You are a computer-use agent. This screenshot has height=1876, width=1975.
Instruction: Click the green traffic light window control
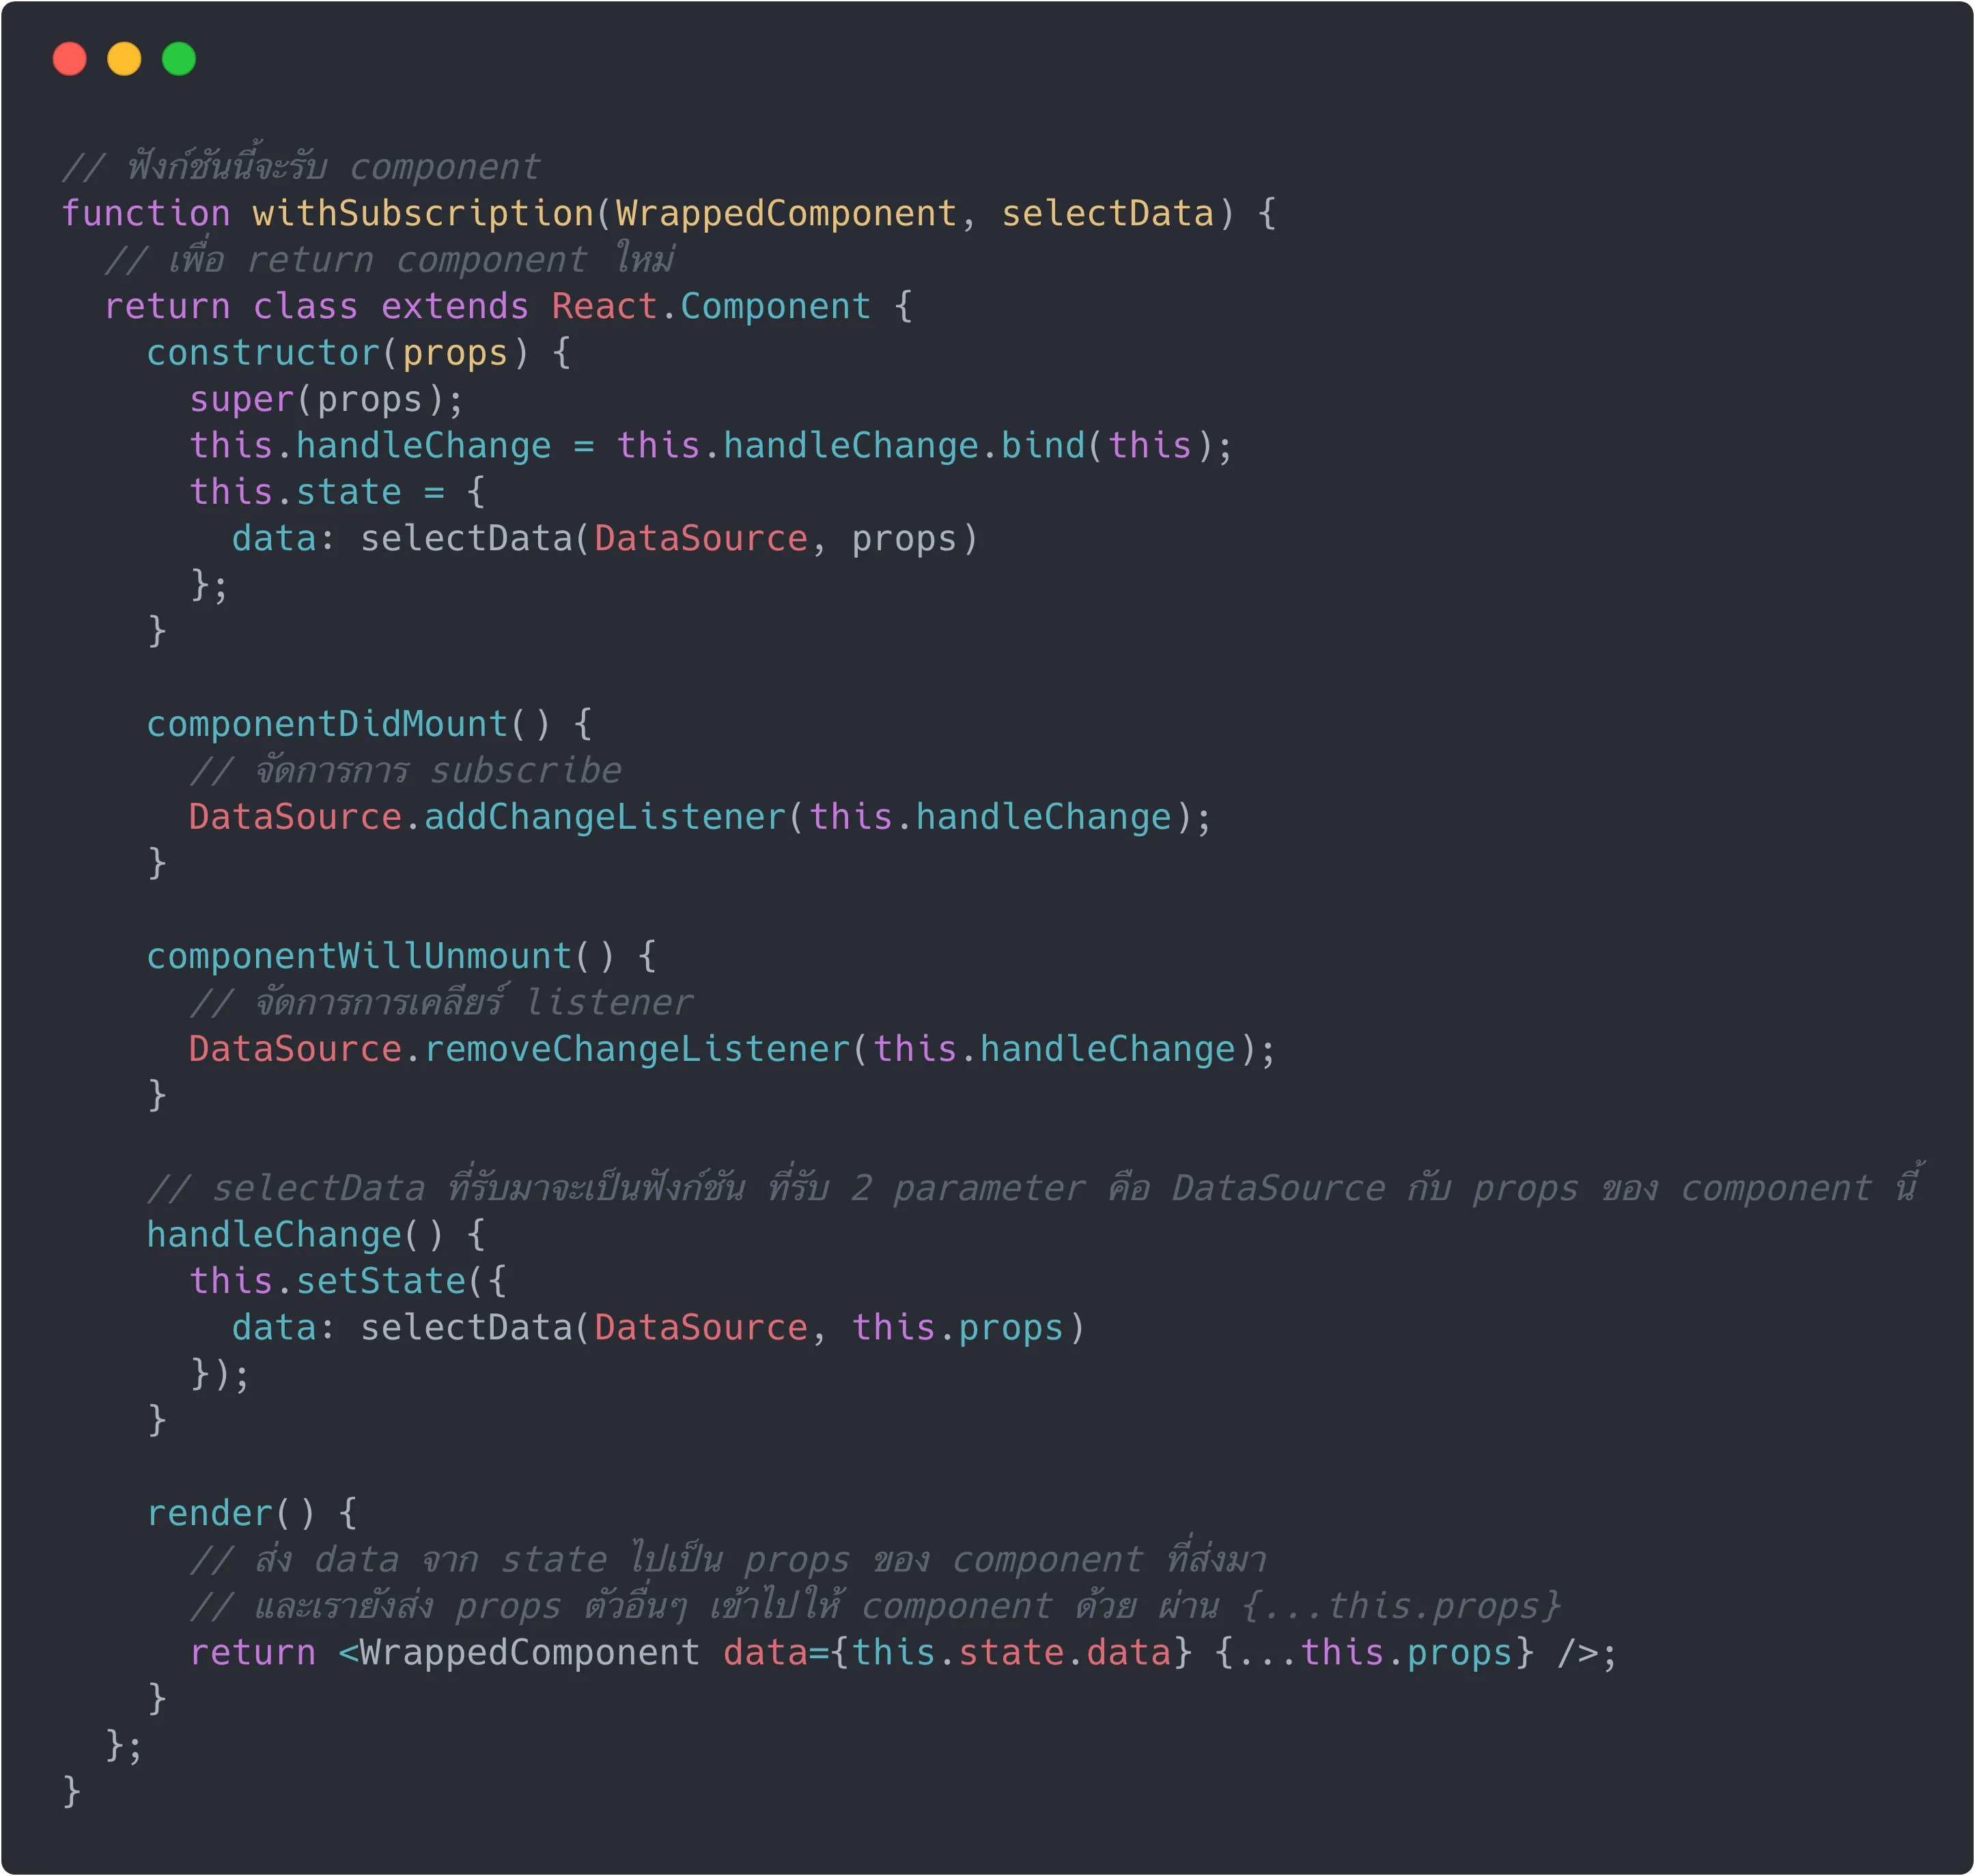(179, 59)
